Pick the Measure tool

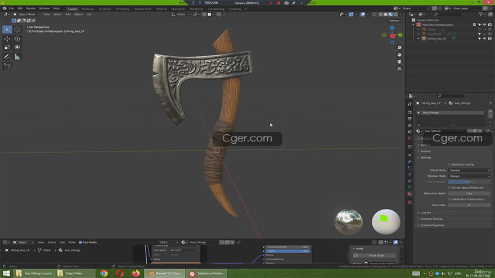point(17,57)
